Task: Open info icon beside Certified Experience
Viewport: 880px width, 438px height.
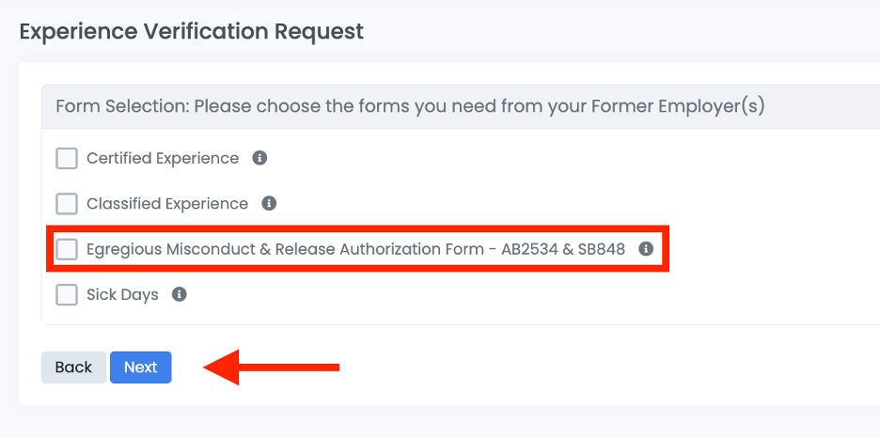Action: coord(260,158)
